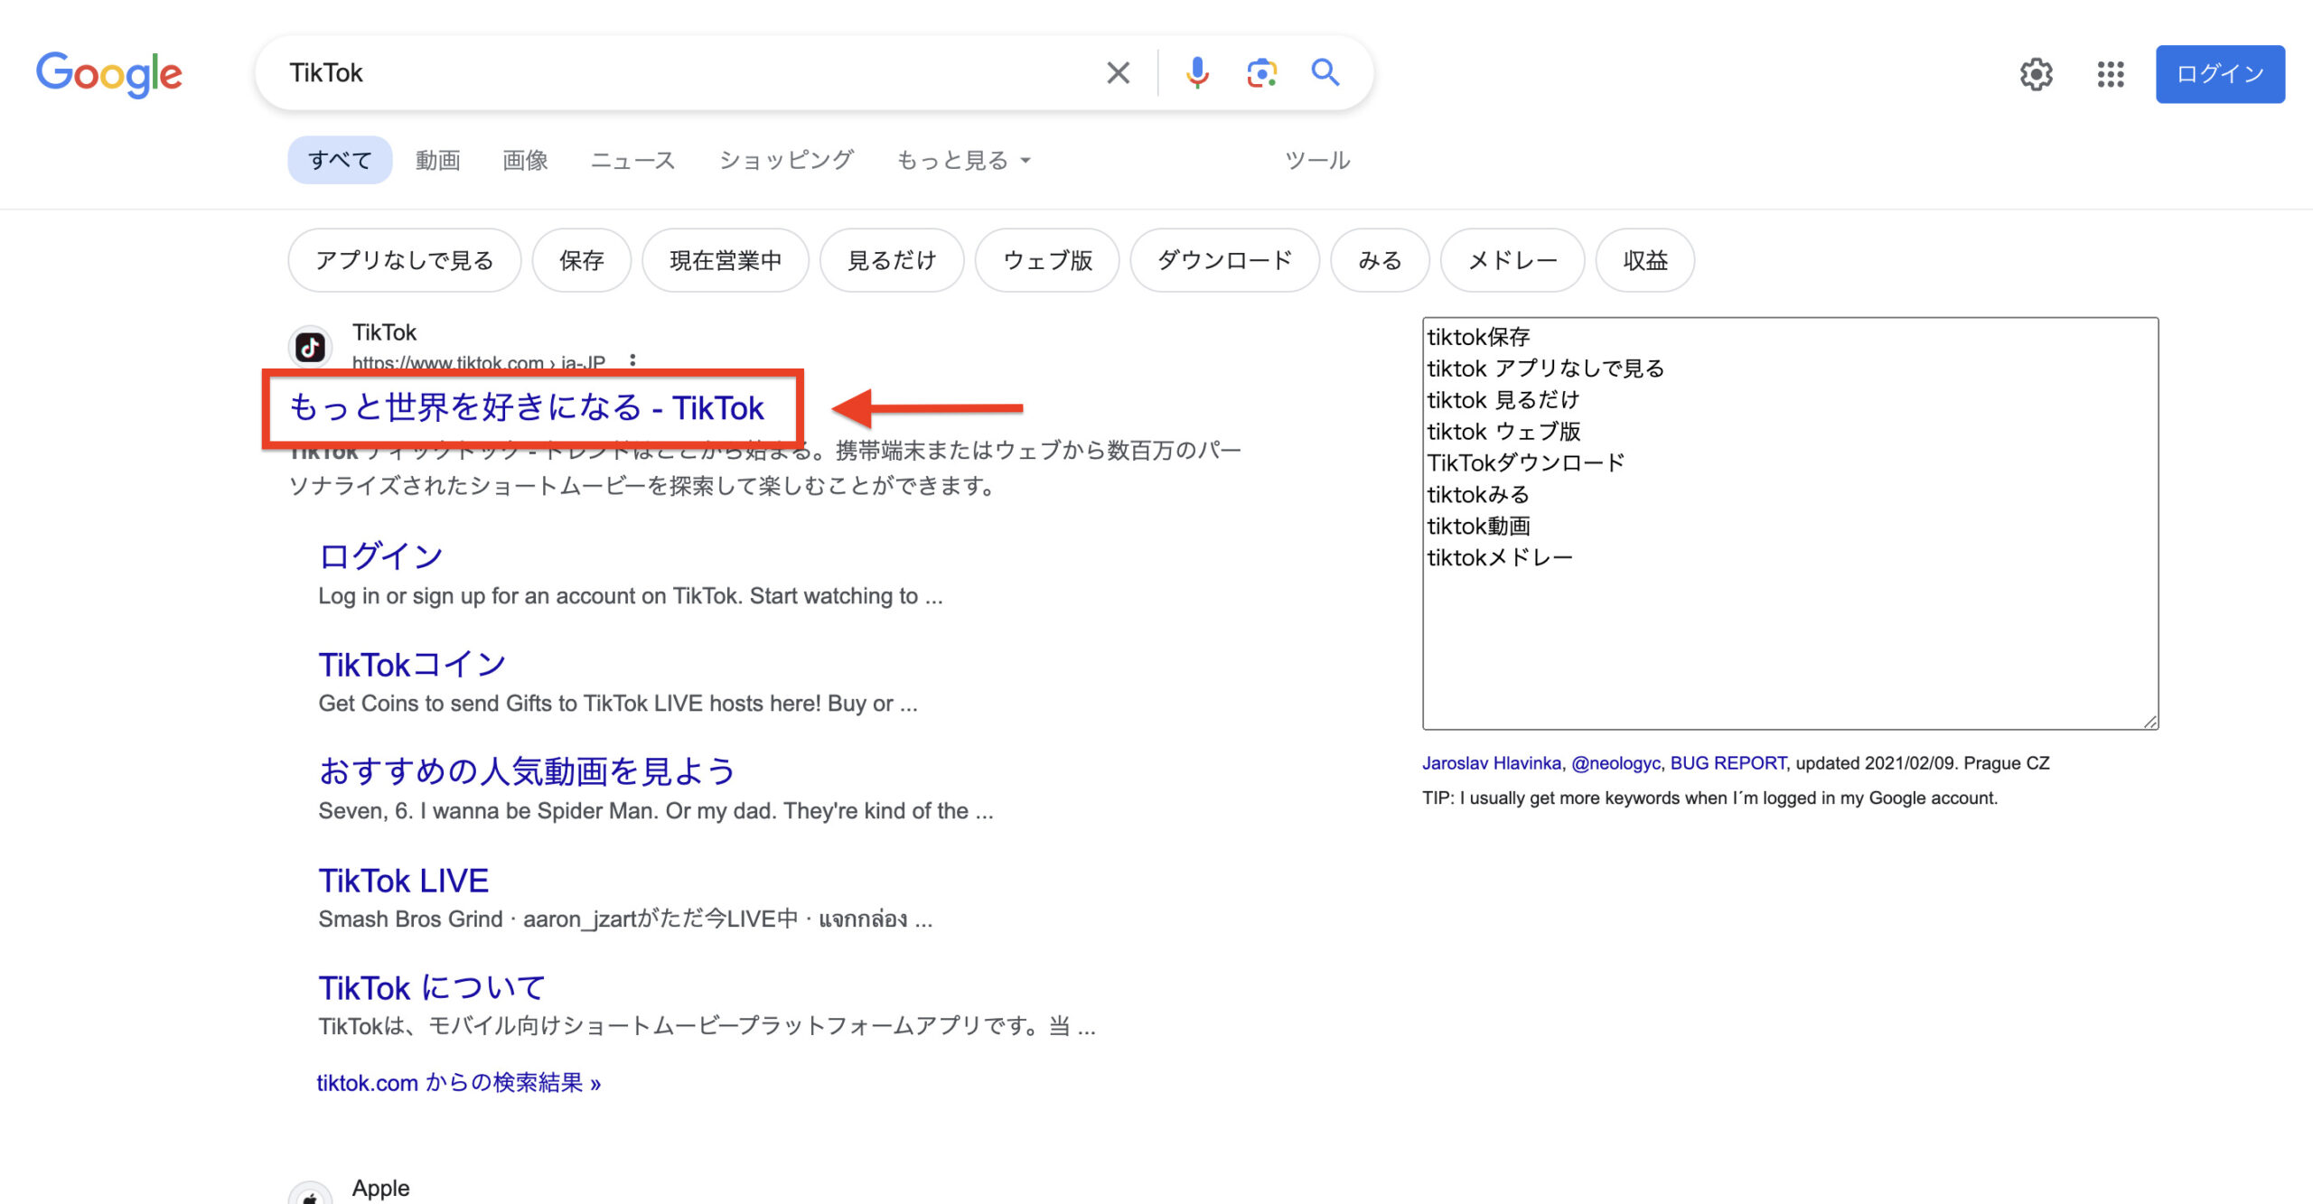Select the ダウンロード filter chip
Viewport: 2313px width, 1204px height.
coord(1225,260)
